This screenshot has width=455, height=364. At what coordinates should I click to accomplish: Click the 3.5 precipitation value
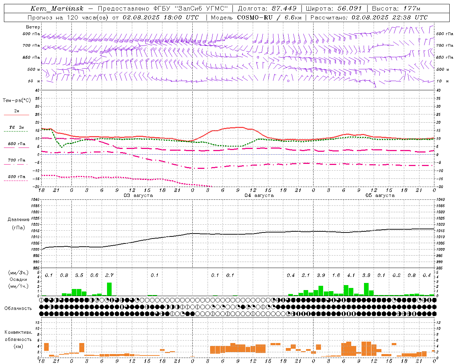[x=79, y=275]
